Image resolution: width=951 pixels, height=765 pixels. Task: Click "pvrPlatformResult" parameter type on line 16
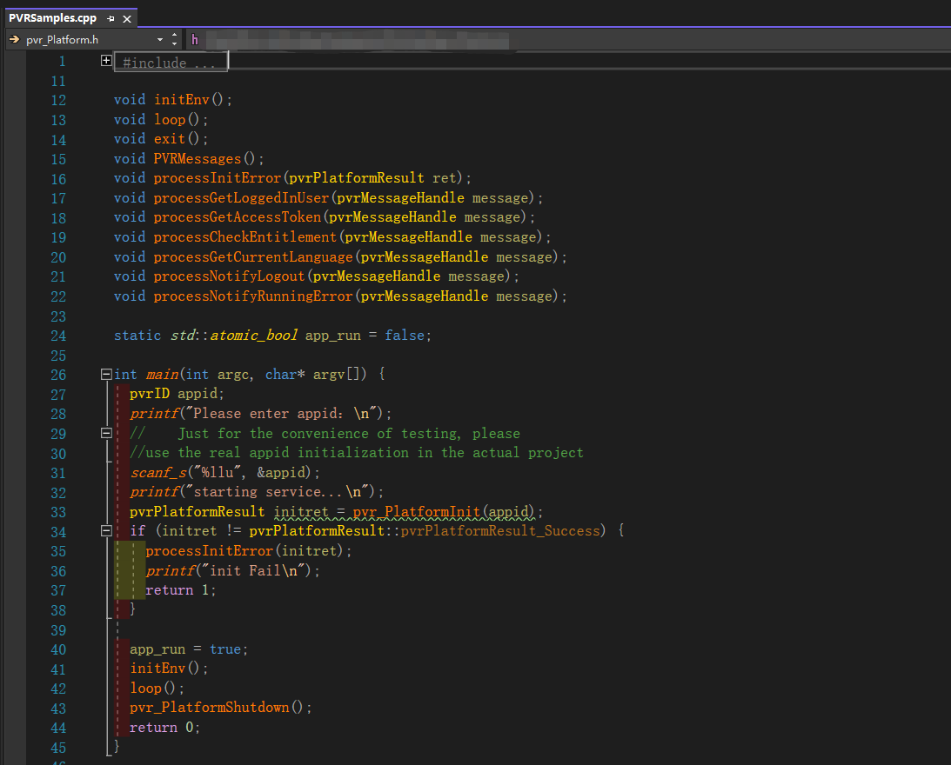coord(357,178)
